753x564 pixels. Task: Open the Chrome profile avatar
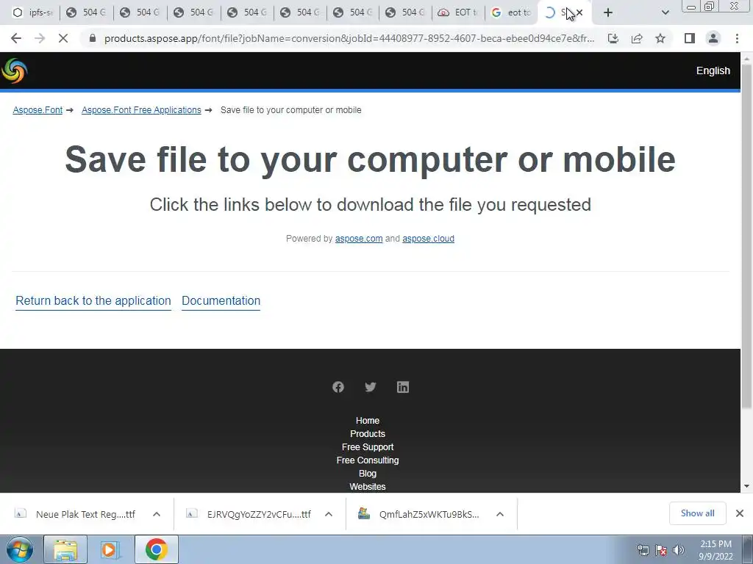[x=713, y=38]
